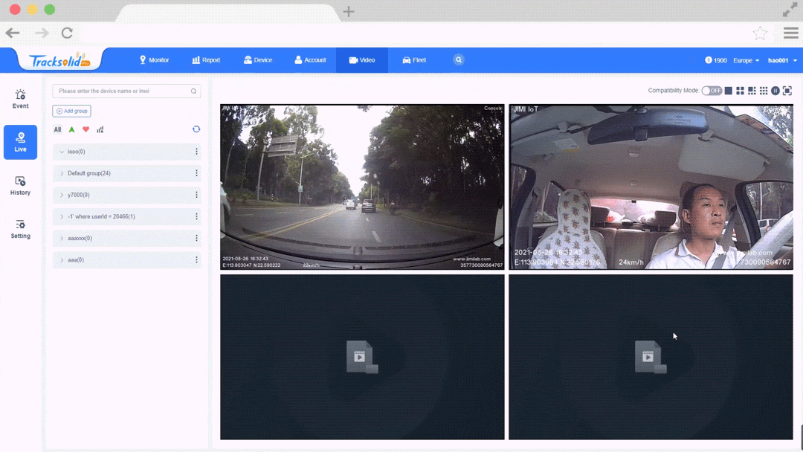The image size is (803, 452).
Task: Open the Fleet section
Action: tap(414, 59)
